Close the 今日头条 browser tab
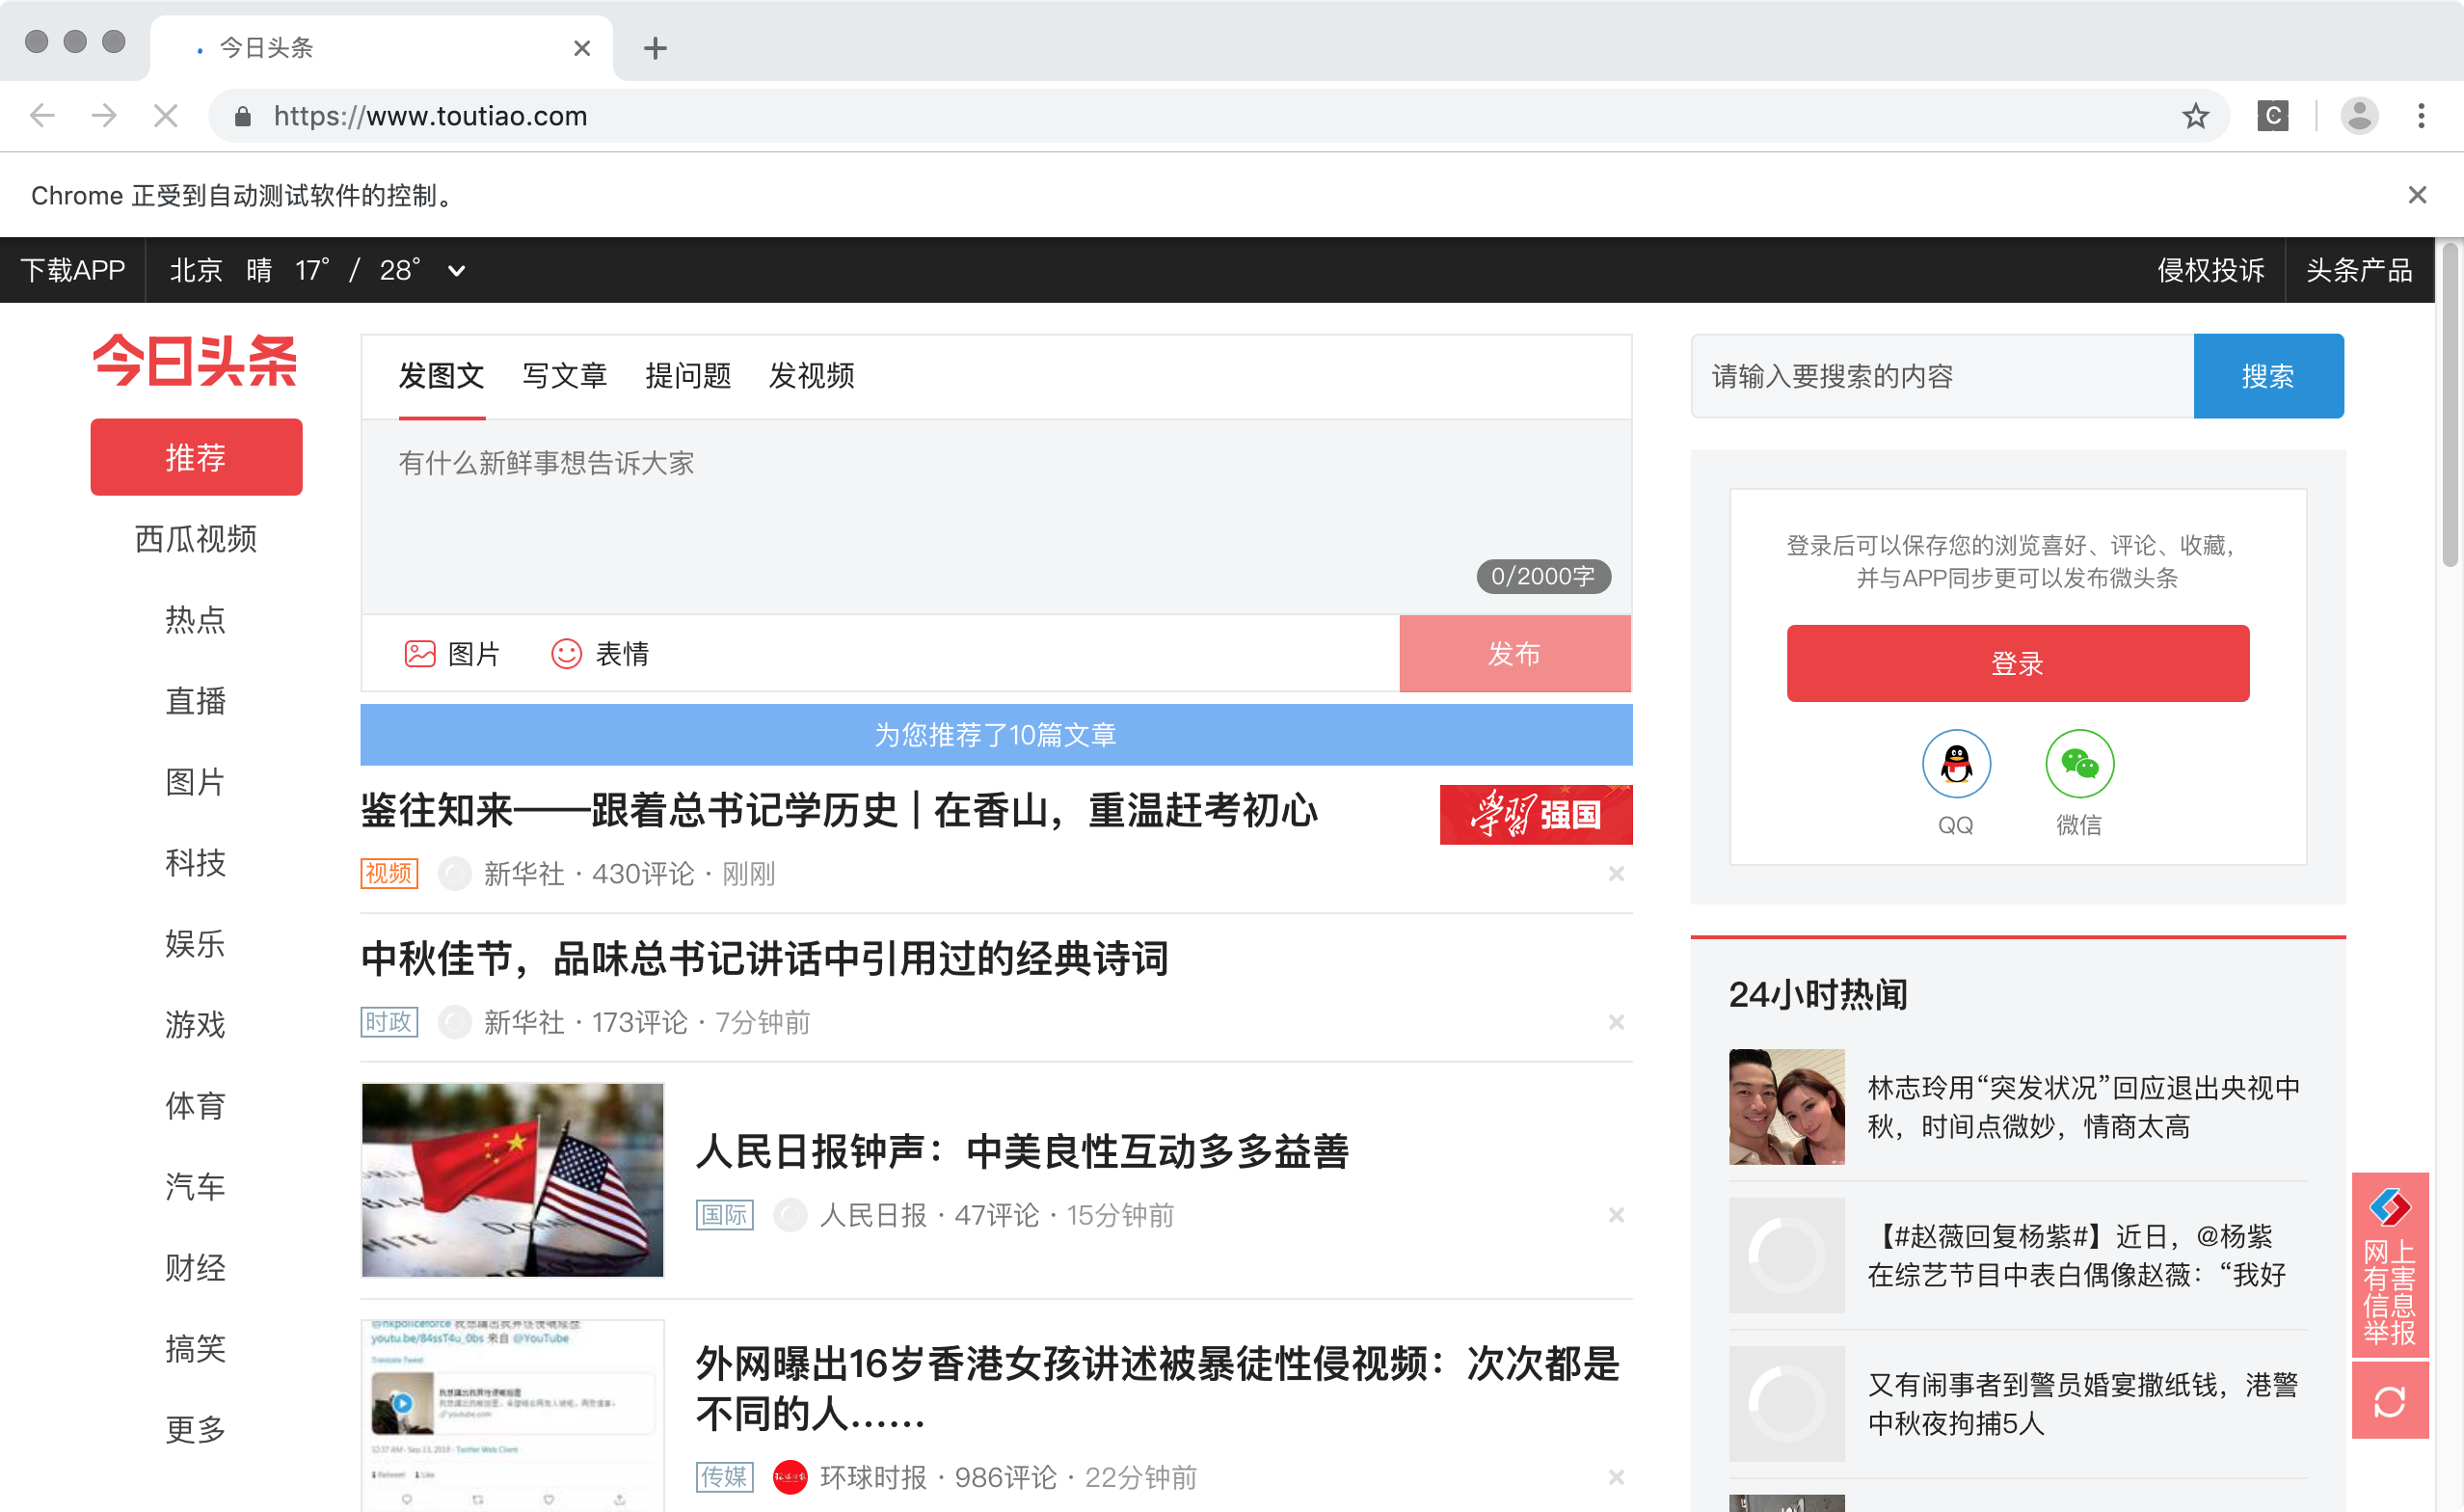Viewport: 2464px width, 1512px height. 582,48
